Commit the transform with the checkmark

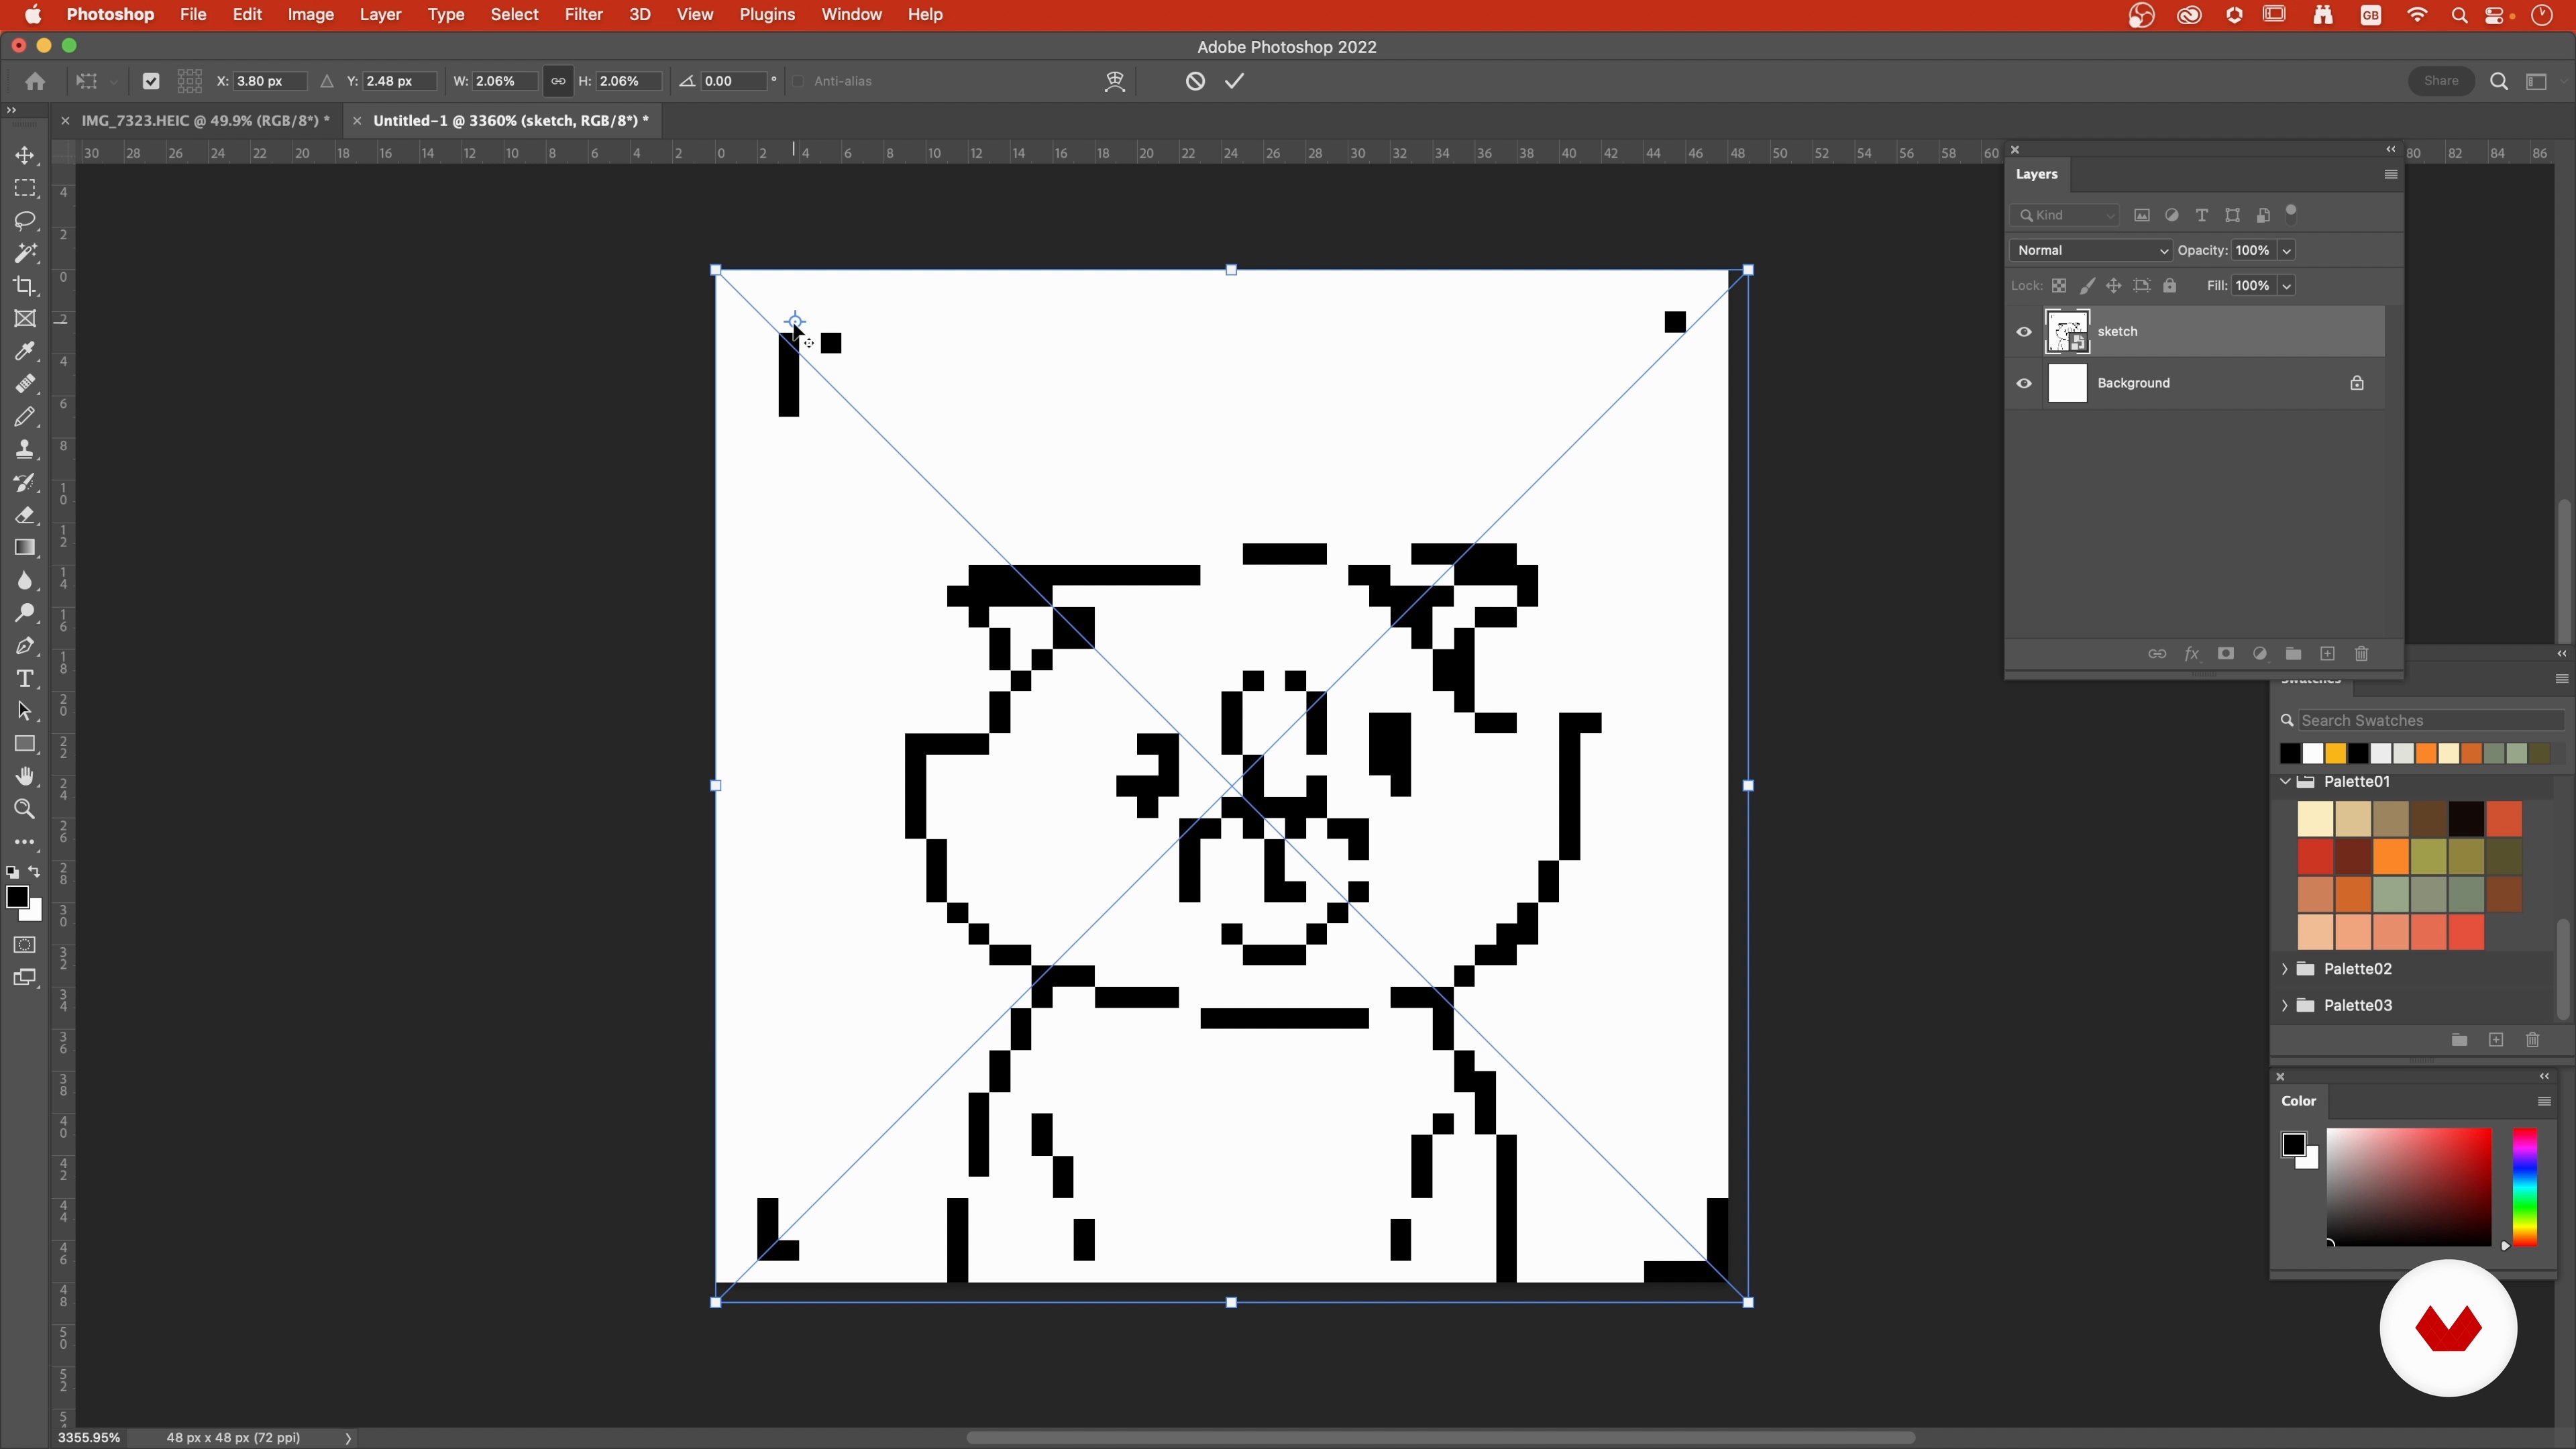(1235, 81)
